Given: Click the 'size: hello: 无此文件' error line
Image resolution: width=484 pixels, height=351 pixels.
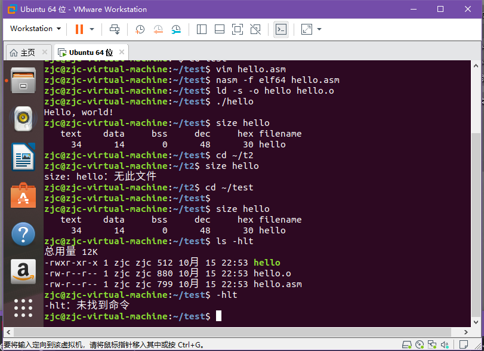Looking at the screenshot, I should [x=100, y=177].
